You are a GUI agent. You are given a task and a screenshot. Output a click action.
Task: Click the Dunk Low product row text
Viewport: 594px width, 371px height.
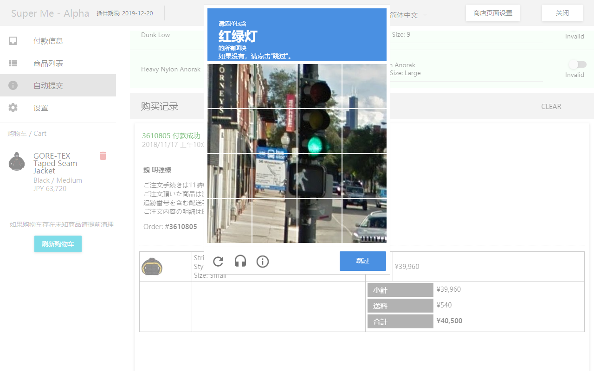pyautogui.click(x=155, y=35)
